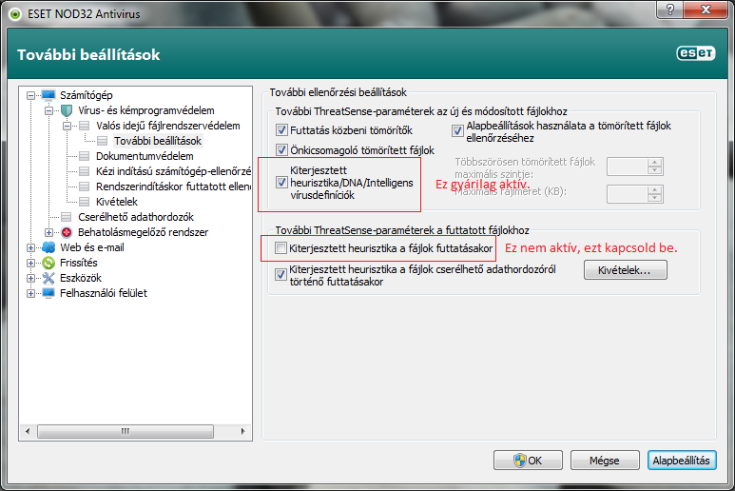Click the ESET NOD32 title bar icon

tap(15, 14)
